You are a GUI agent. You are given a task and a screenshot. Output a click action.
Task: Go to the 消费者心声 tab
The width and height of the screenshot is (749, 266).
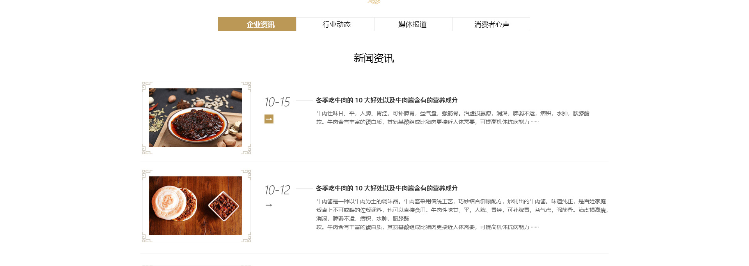491,24
